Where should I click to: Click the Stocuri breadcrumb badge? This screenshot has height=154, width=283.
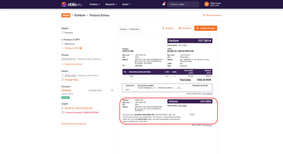[x=66, y=15]
